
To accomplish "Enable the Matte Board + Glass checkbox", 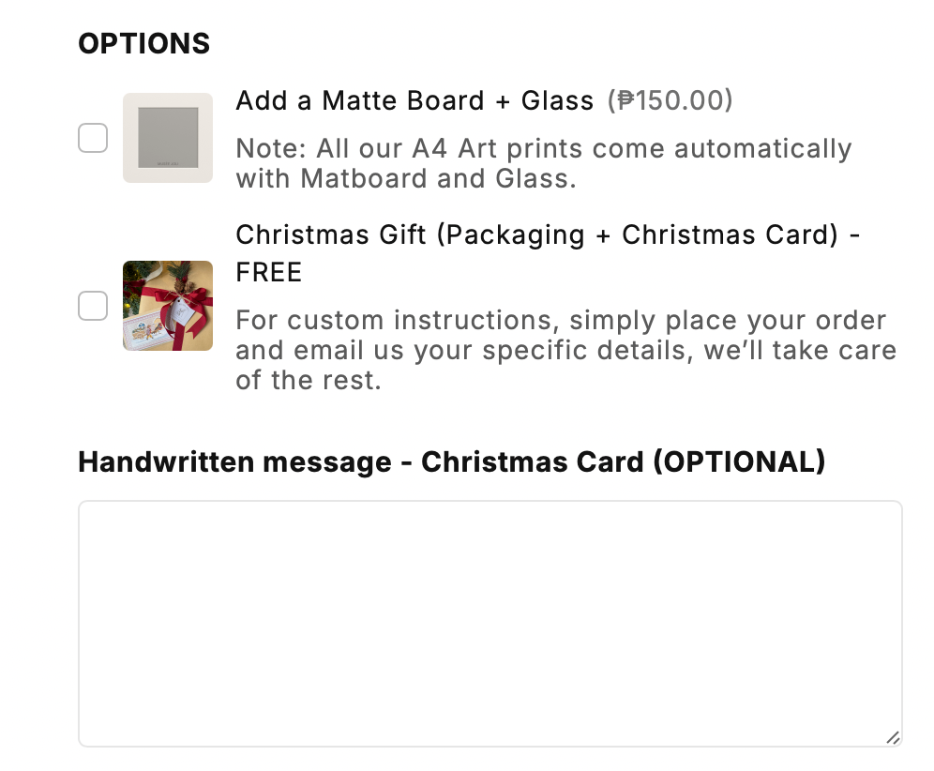I will (x=92, y=139).
